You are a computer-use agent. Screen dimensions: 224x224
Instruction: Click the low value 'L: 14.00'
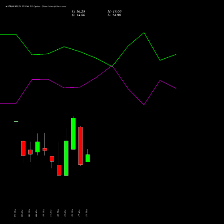pos(114,15)
